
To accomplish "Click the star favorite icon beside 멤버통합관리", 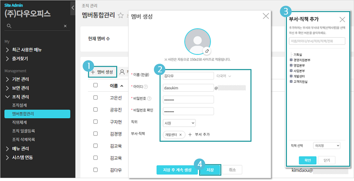I will [x=121, y=16].
